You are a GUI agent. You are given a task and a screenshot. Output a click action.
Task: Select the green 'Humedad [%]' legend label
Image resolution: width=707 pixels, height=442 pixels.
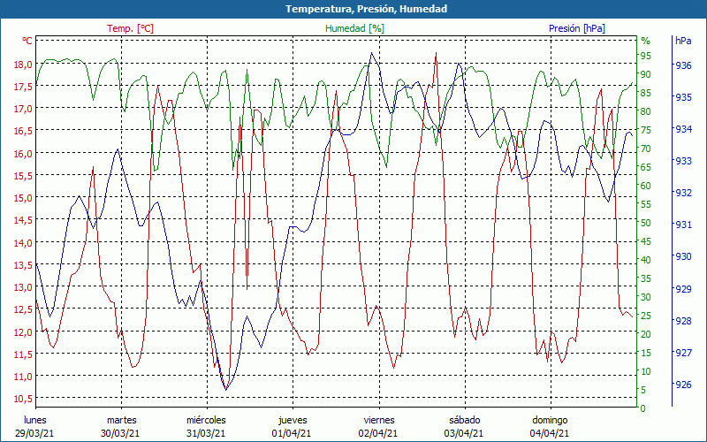pos(355,28)
